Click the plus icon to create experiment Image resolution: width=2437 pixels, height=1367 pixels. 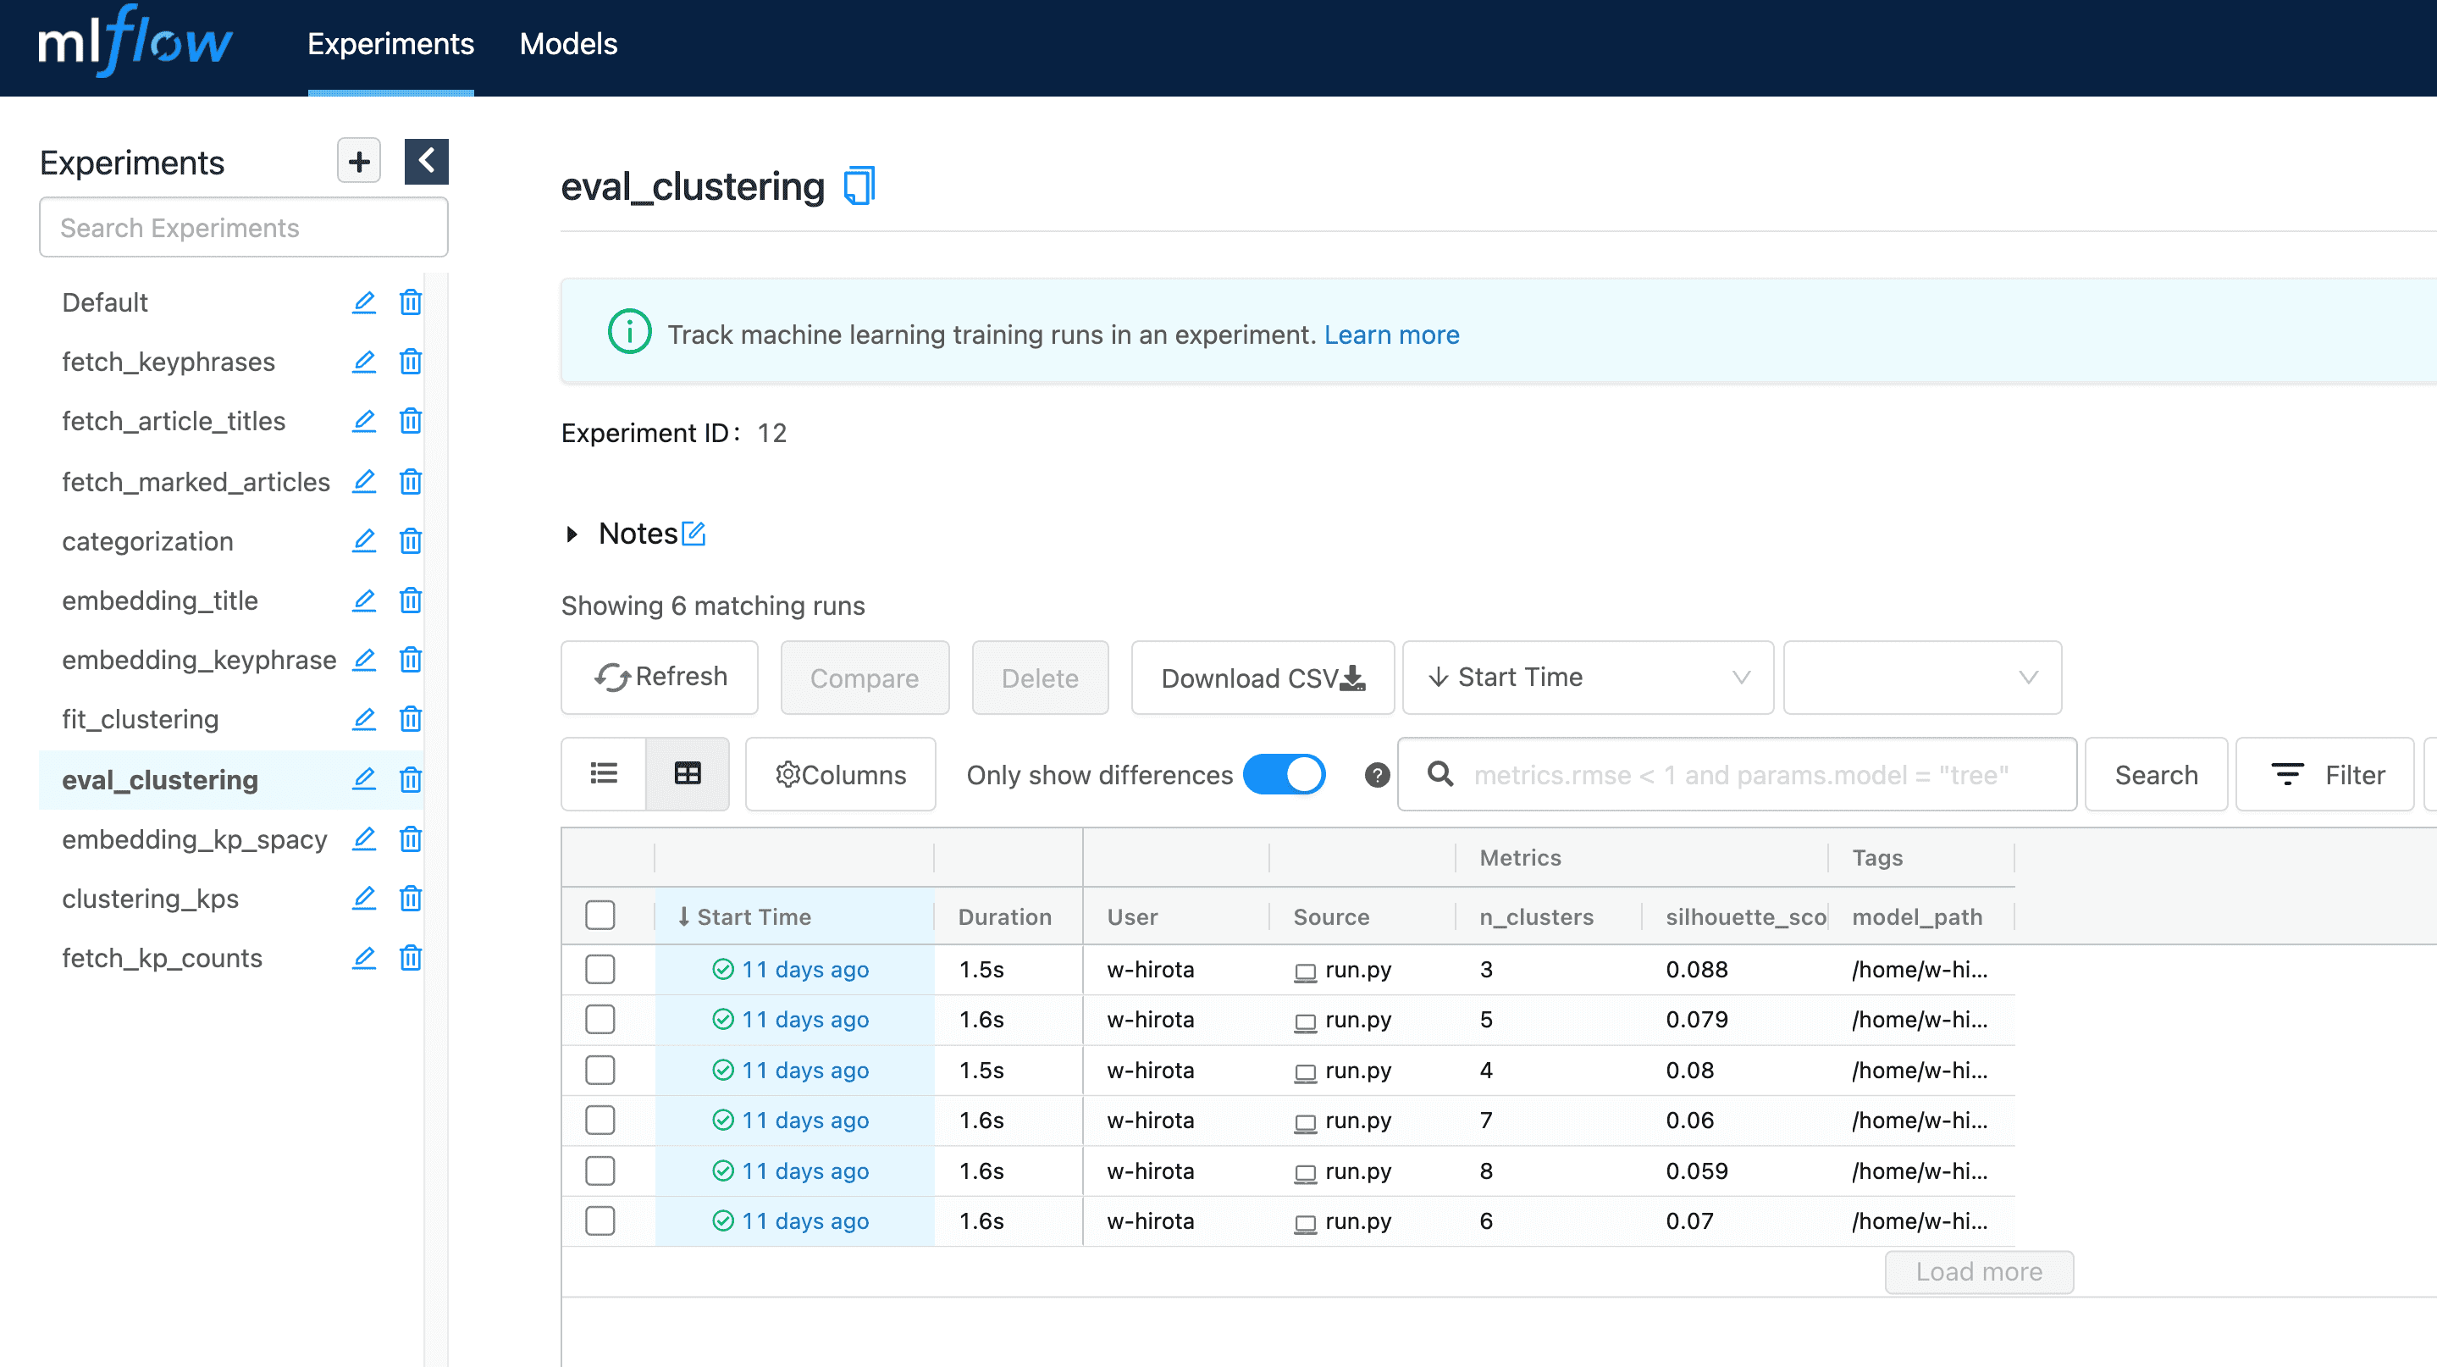tap(358, 162)
